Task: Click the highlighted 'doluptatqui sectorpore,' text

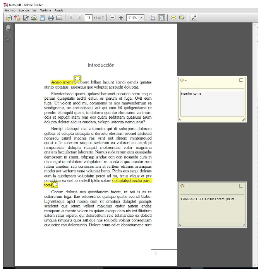Action: [132, 180]
